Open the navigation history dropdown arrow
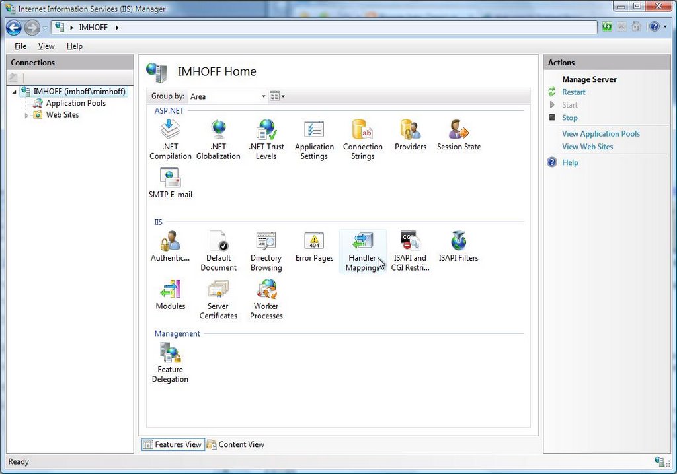The width and height of the screenshot is (677, 474). (45, 28)
